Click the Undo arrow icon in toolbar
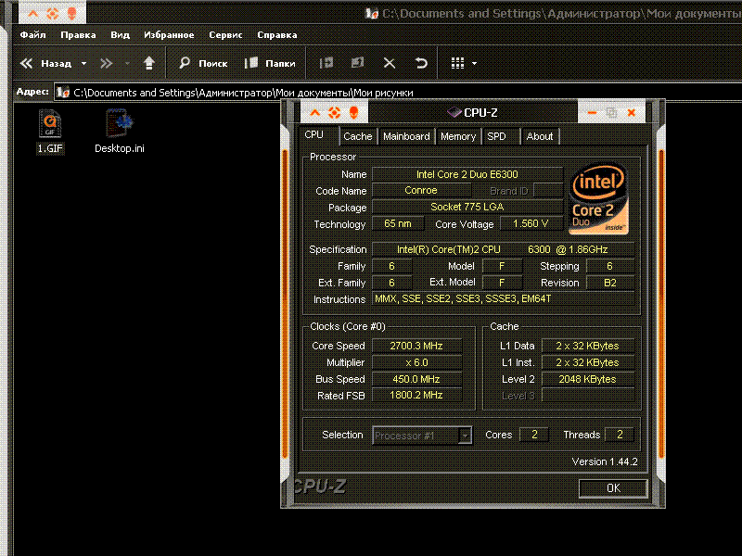The width and height of the screenshot is (742, 556). [x=421, y=64]
